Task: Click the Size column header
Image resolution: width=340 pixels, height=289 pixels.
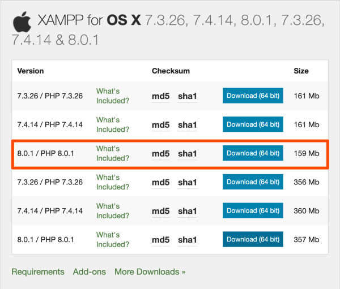Action: [301, 71]
